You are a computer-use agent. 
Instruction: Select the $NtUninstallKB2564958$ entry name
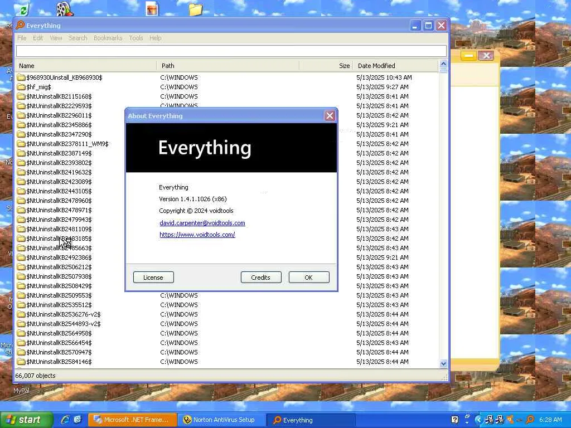pyautogui.click(x=59, y=333)
